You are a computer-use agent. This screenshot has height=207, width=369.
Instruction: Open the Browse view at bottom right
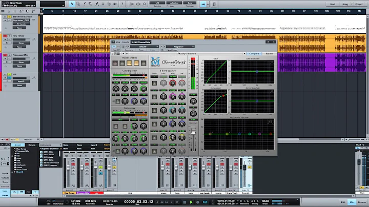pyautogui.click(x=362, y=202)
